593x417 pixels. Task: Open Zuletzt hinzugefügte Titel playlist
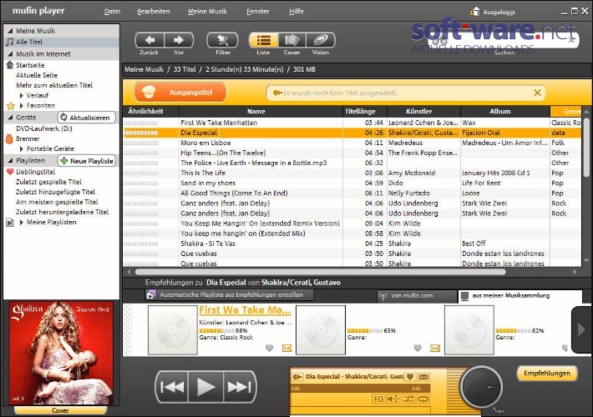pyautogui.click(x=55, y=192)
